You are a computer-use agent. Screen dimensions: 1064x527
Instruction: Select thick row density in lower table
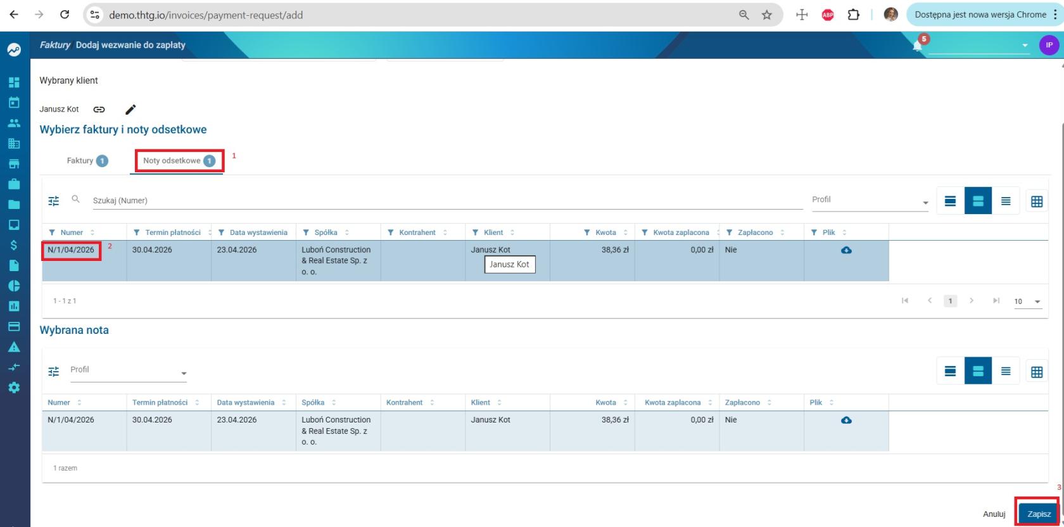(950, 371)
